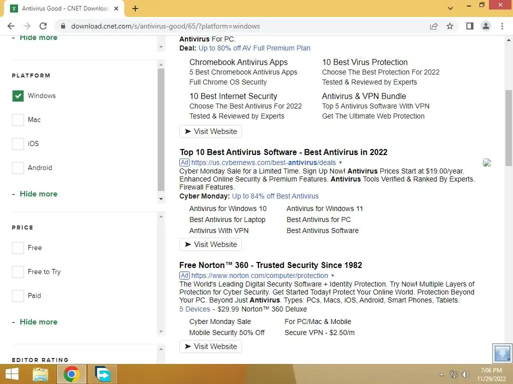Image resolution: width=513 pixels, height=384 pixels.
Task: Click Platform panel scroll-down arrow
Action: click(161, 199)
